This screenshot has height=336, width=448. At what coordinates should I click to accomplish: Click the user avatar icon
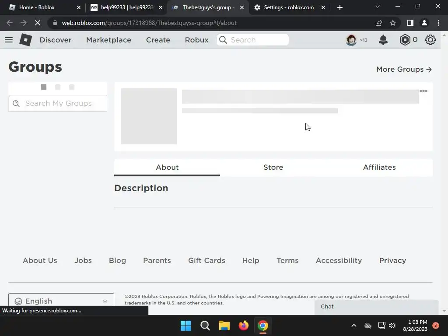[351, 40]
